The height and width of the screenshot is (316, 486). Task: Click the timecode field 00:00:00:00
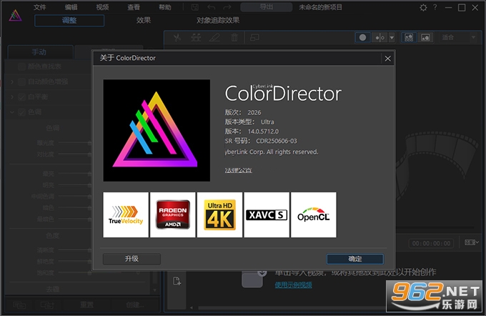[x=432, y=244]
